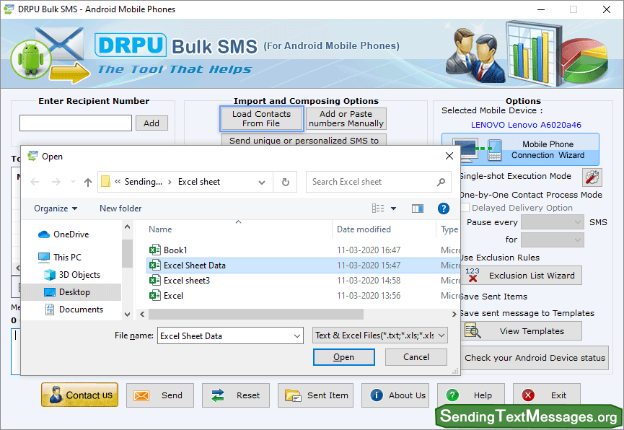Select This PC in the navigation pane
Screen dimensions: 624x430
click(x=60, y=257)
